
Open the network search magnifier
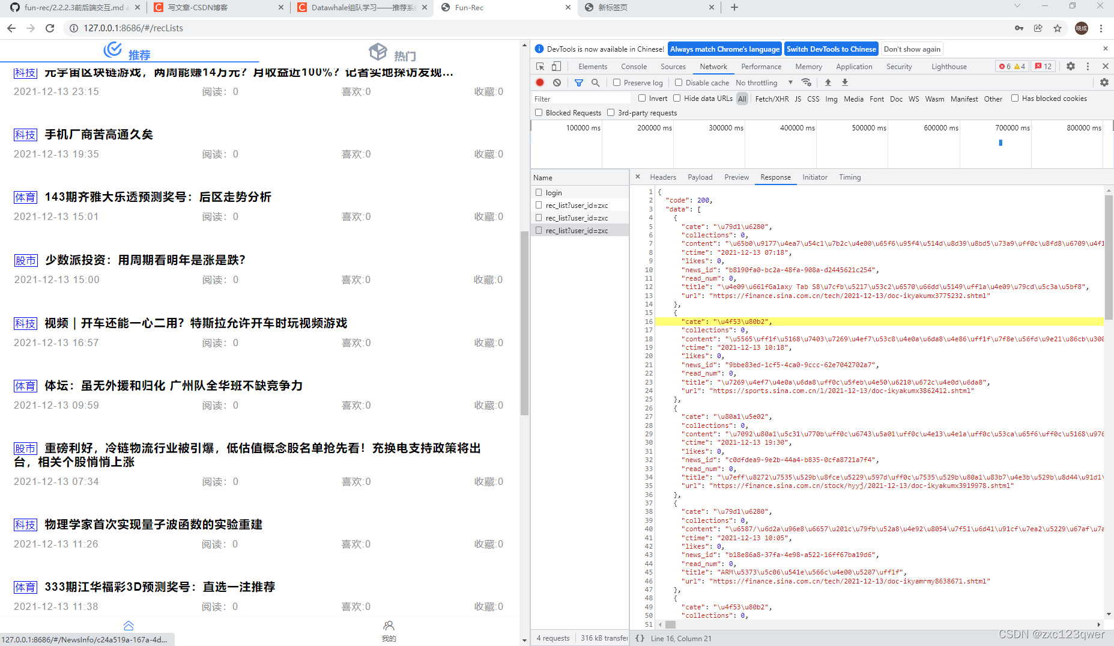pos(595,82)
